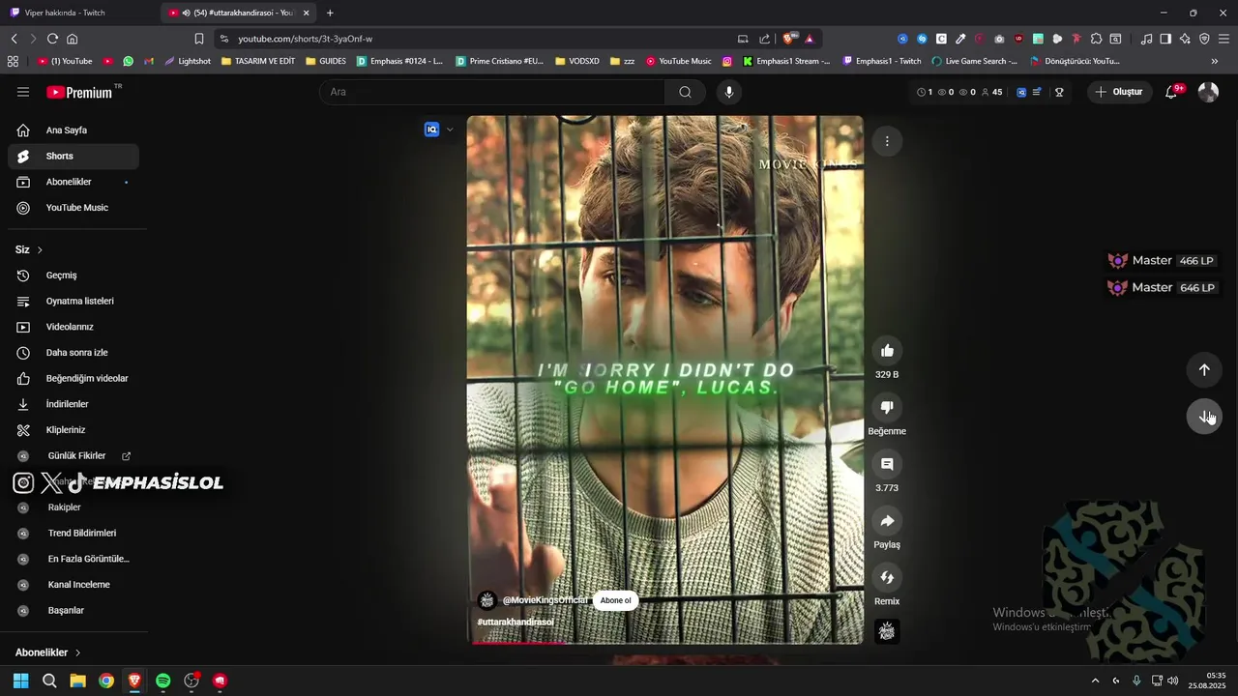Click the Remix icon
Viewport: 1238px width, 696px height.
pos(887,577)
